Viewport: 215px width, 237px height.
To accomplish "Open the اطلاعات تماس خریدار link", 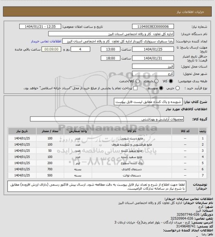I will point(46,41).
